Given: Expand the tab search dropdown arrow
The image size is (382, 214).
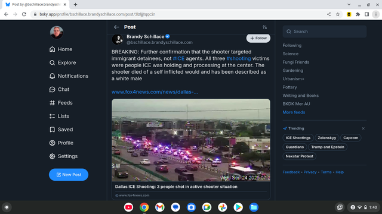Looking at the screenshot, I should point(349,5).
